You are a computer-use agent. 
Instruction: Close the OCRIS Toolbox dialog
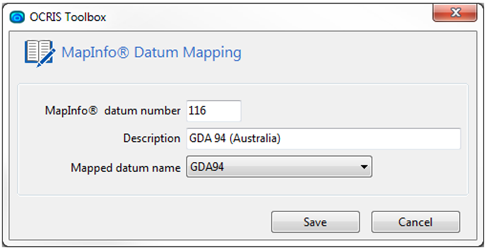click(x=455, y=13)
